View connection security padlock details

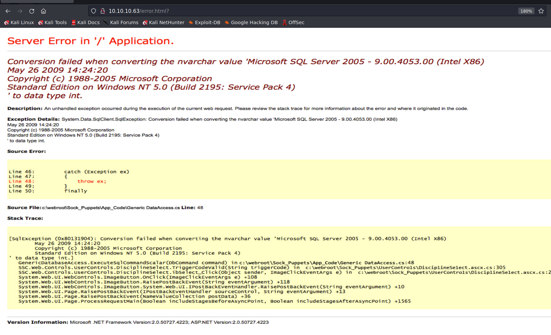point(103,11)
